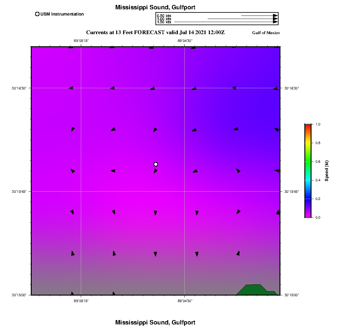The image size is (342, 326).
Task: Click the left 30°15'45" latitude label
Action: tap(19, 192)
